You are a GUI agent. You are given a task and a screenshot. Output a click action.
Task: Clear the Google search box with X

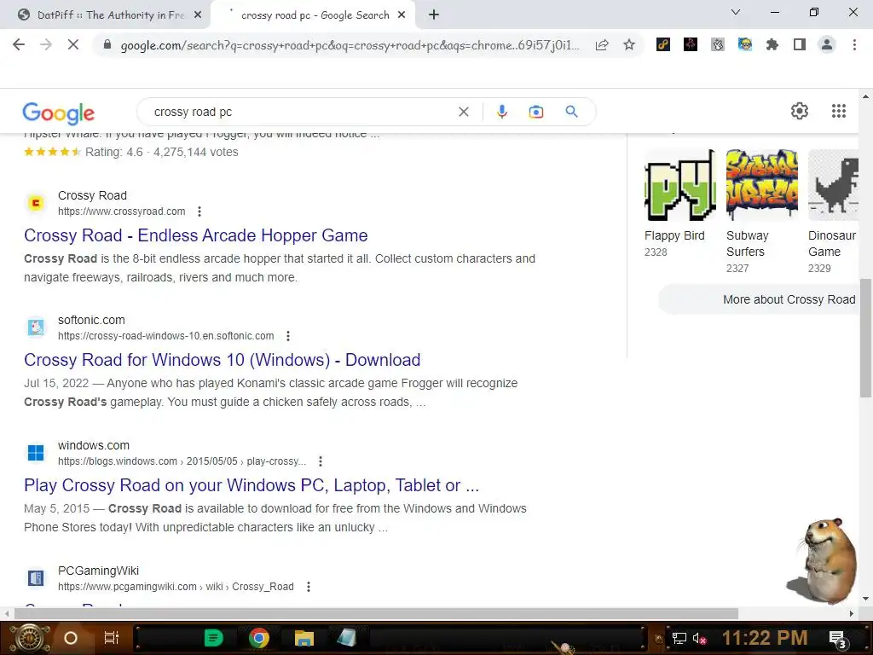pyautogui.click(x=463, y=112)
